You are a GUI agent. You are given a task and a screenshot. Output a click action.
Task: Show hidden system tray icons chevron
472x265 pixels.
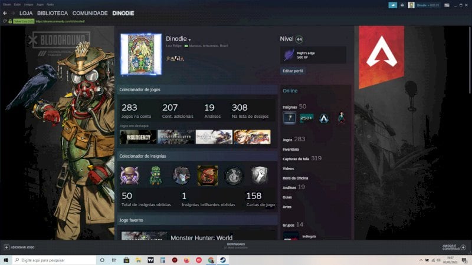(x=421, y=260)
